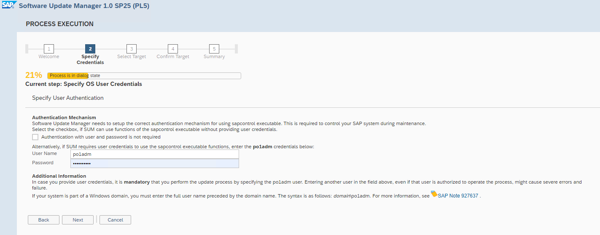The image size is (600, 235).
Task: Click the 21% progress percentage
Action: pyautogui.click(x=34, y=75)
